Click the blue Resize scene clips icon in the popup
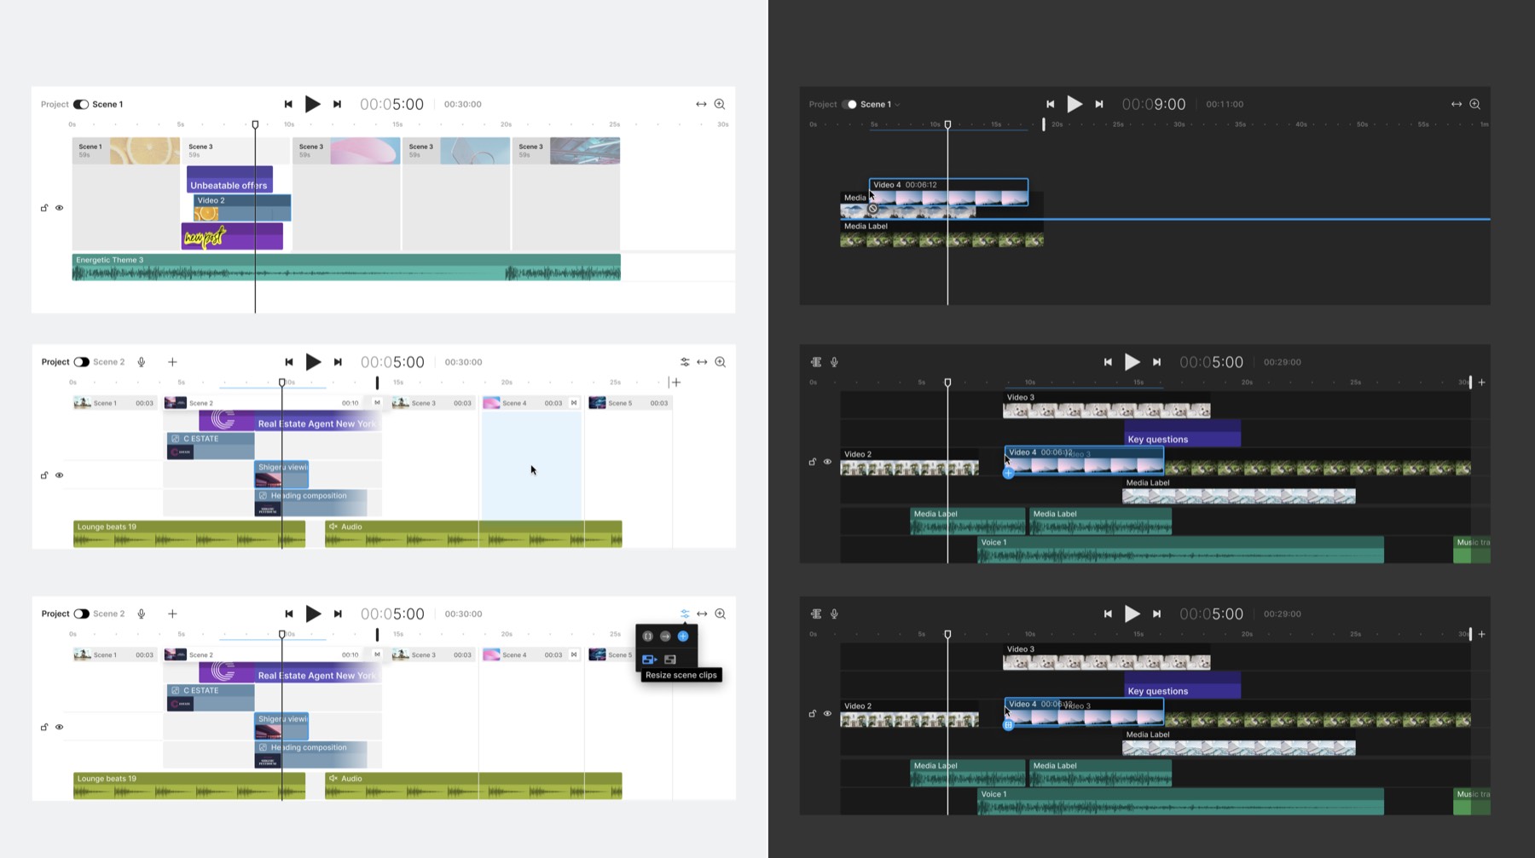 [x=650, y=659]
